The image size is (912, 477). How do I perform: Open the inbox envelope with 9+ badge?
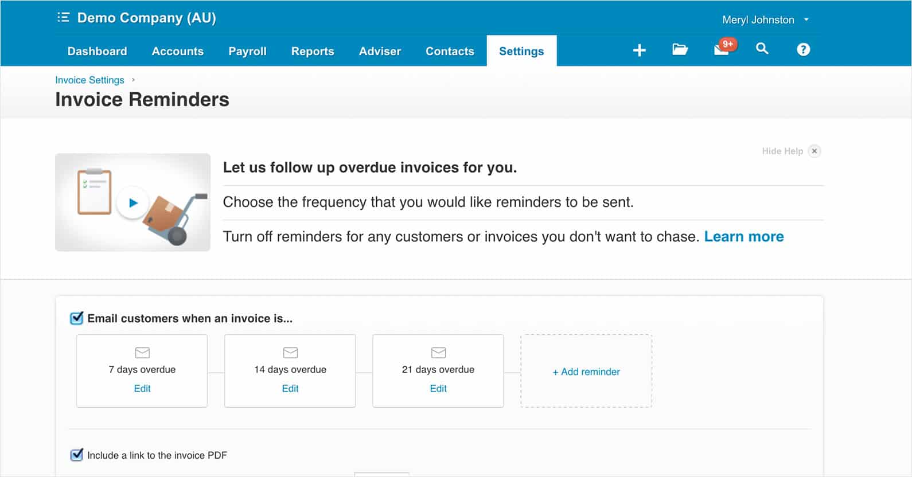(724, 48)
